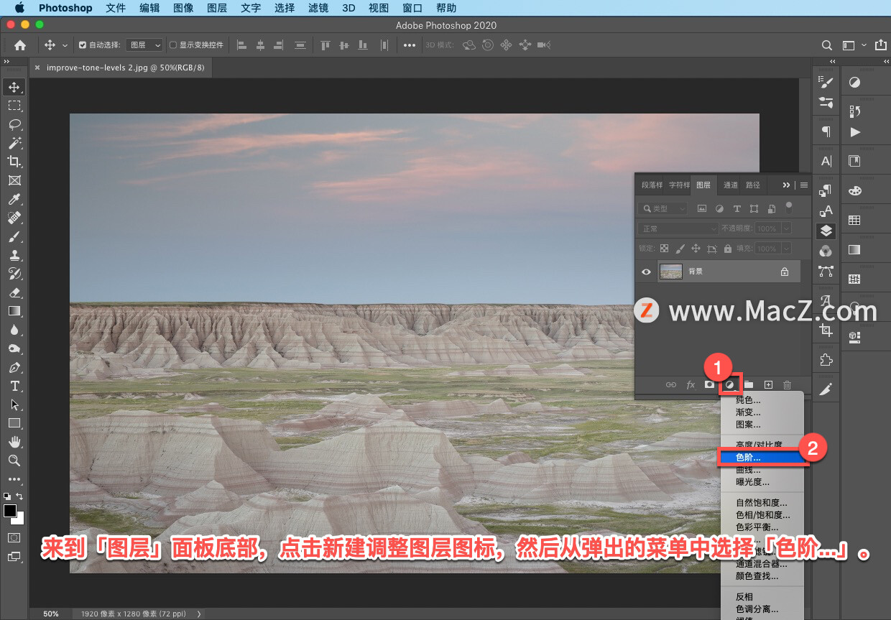Viewport: 891px width, 620px height.
Task: Select the Hand tool
Action: coord(14,442)
